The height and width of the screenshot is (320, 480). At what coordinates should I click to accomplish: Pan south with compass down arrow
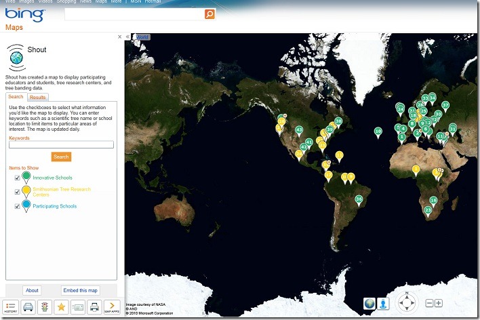pos(407,309)
